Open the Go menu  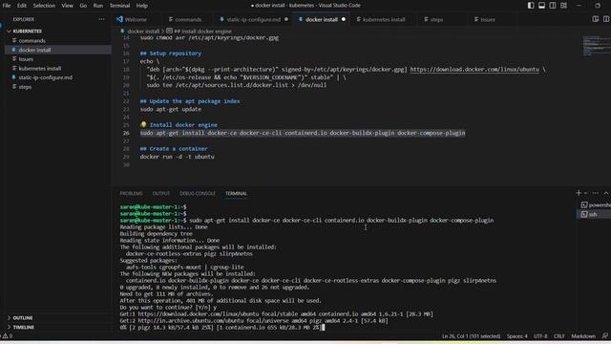[83, 6]
